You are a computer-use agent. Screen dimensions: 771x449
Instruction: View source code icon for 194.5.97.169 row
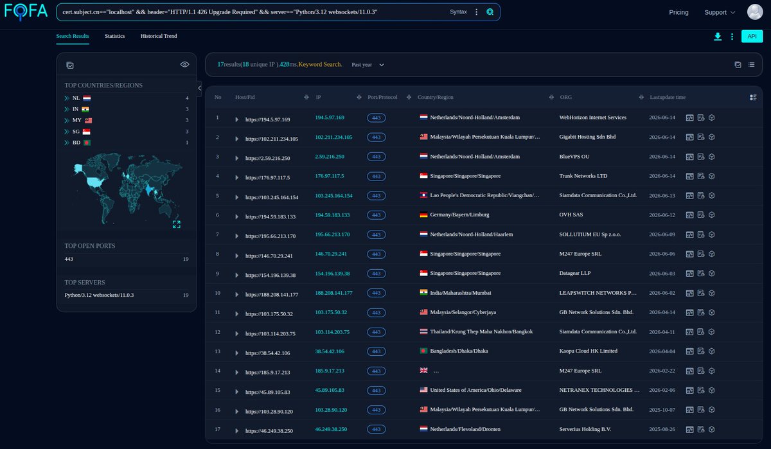click(689, 118)
